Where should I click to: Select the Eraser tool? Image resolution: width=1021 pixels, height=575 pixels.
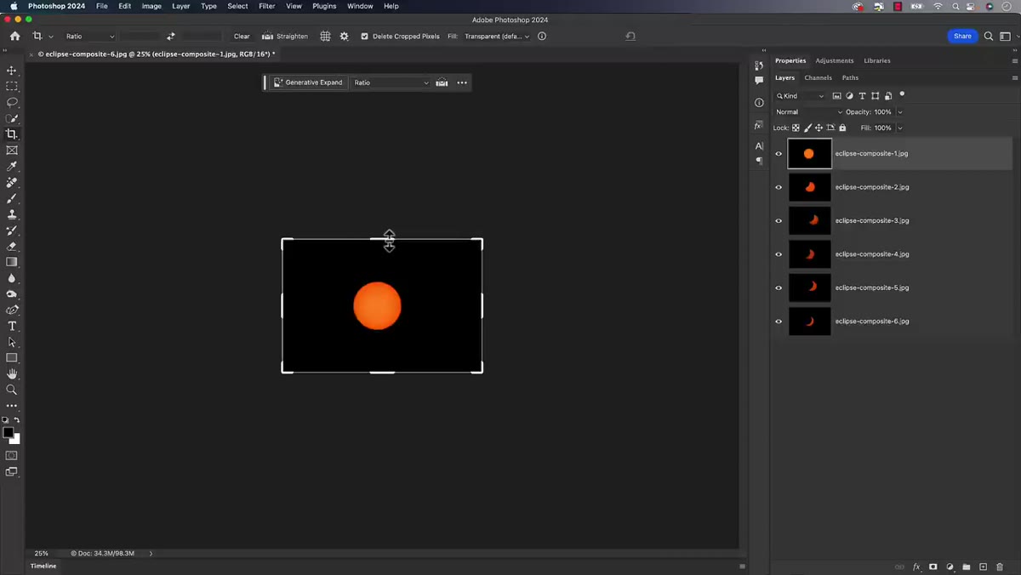point(12,246)
